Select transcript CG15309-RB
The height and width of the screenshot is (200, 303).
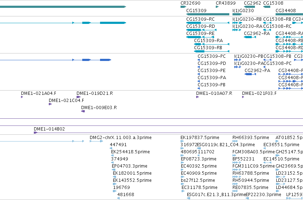pyautogui.click(x=211, y=51)
